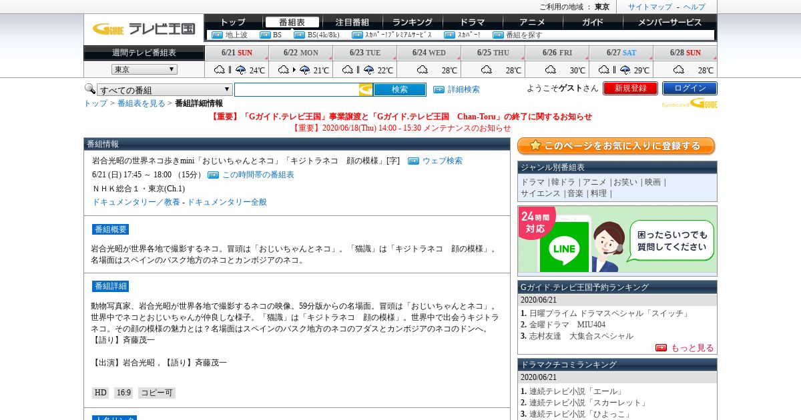This screenshot has width=801, height=420.
Task: Open the アニメ navigation tab
Action: (x=532, y=22)
